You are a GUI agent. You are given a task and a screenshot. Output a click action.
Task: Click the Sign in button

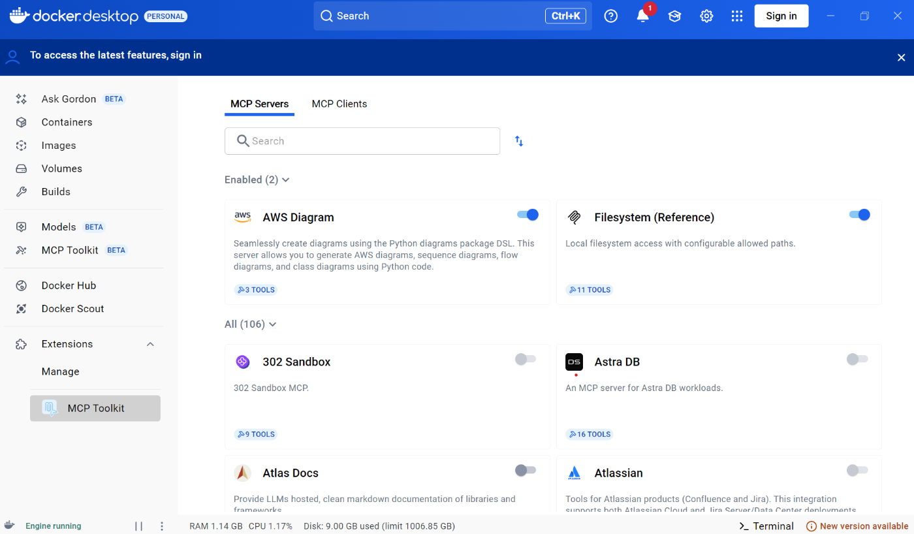(x=781, y=16)
